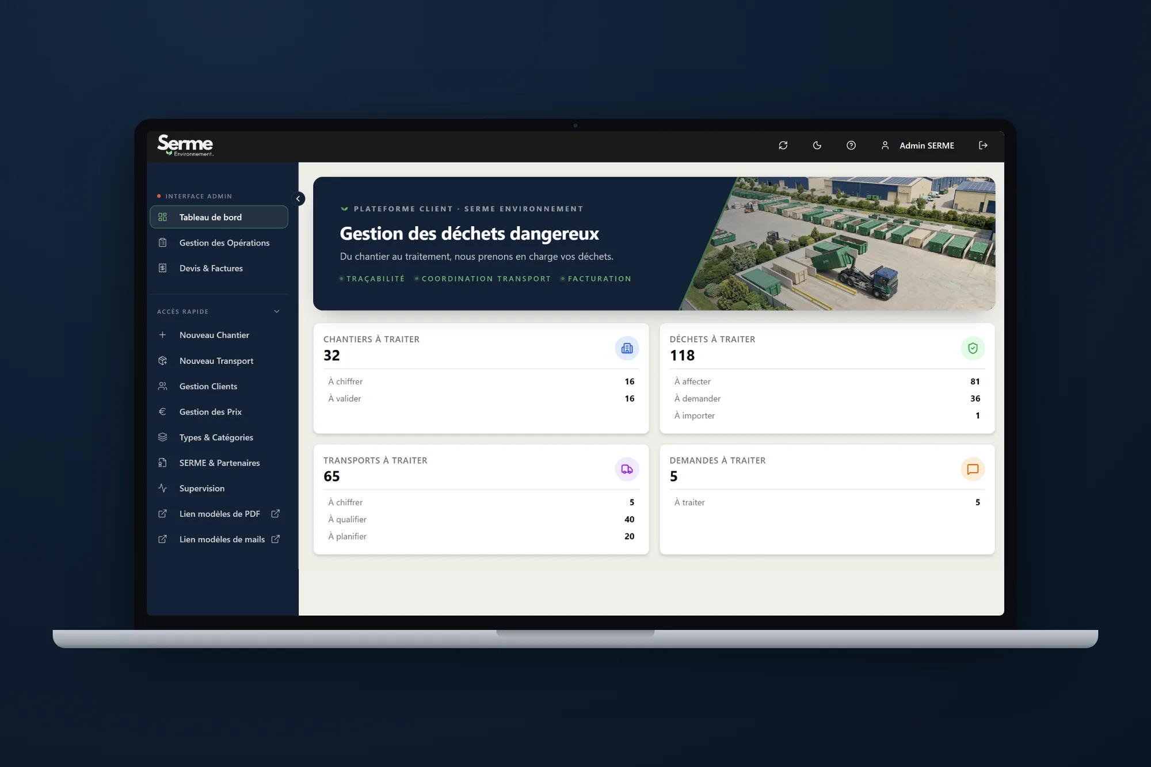Open the Admin SERME user profile
This screenshot has width=1151, height=767.
tap(918, 146)
